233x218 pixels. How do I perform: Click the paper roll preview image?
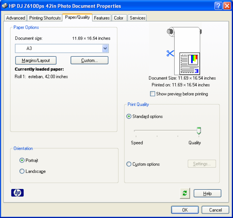[184, 51]
